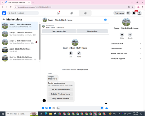This screenshot has height=116, width=145.
Task: Click the conversation list scrollbar
Action: click(x=40, y=41)
